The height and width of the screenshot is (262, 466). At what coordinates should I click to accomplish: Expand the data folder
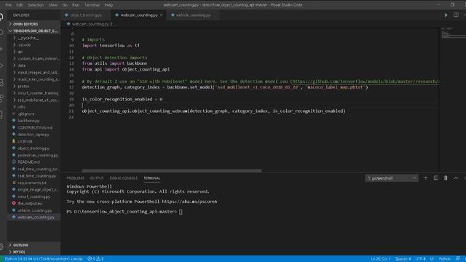(x=21, y=65)
